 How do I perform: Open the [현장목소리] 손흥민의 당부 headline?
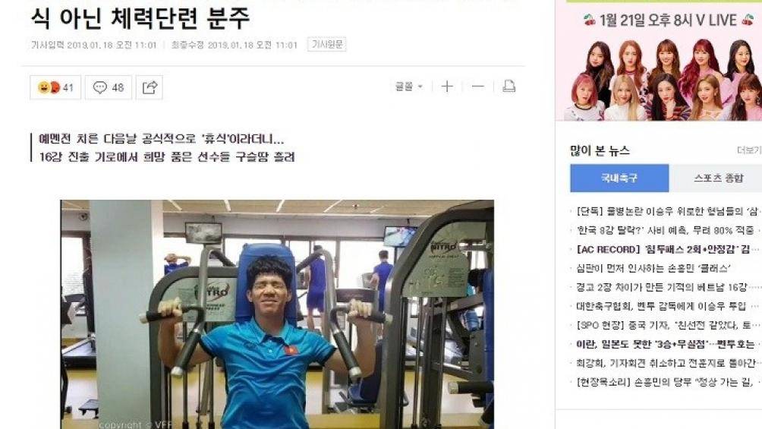coord(666,383)
